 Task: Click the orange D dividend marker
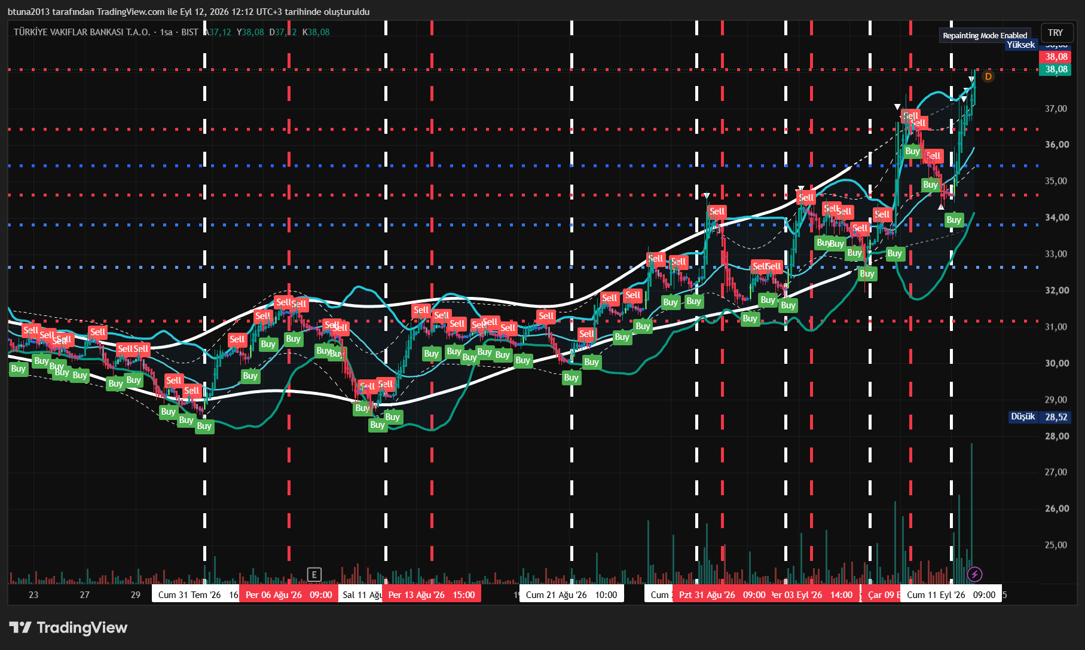click(x=988, y=76)
